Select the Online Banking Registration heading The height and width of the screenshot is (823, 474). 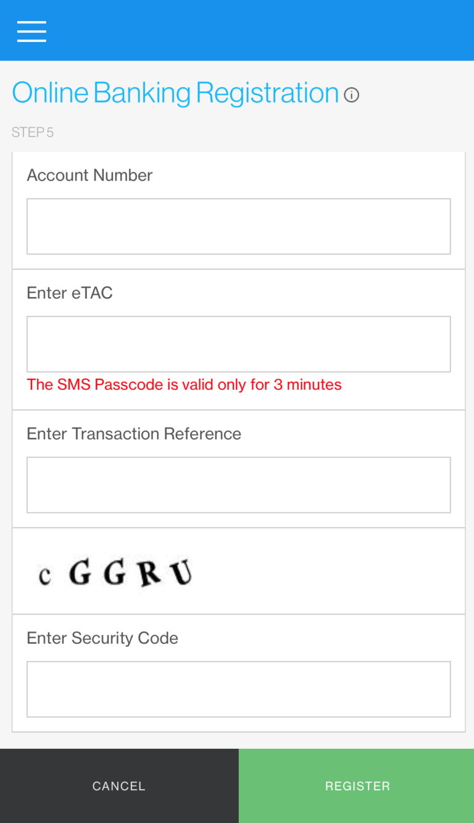click(175, 93)
